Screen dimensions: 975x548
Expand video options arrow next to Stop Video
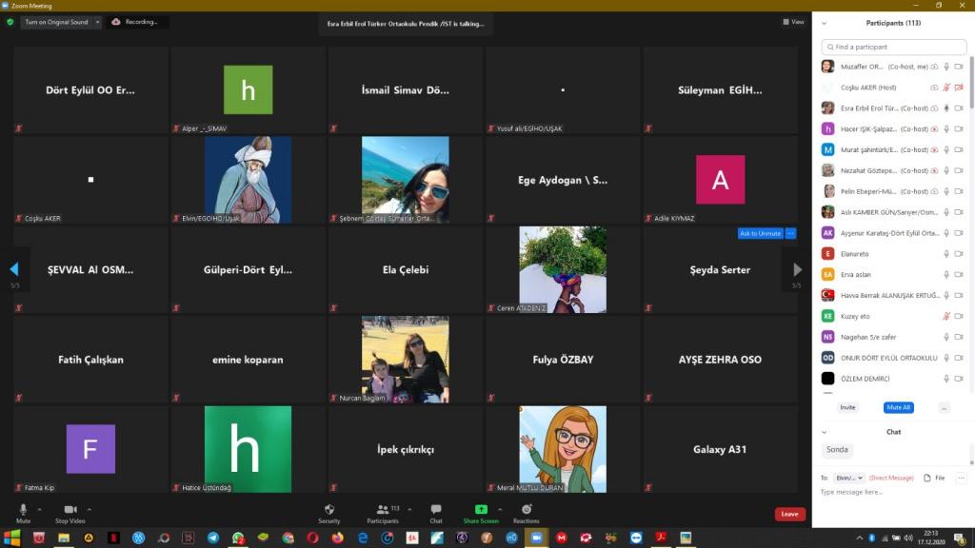click(x=89, y=510)
